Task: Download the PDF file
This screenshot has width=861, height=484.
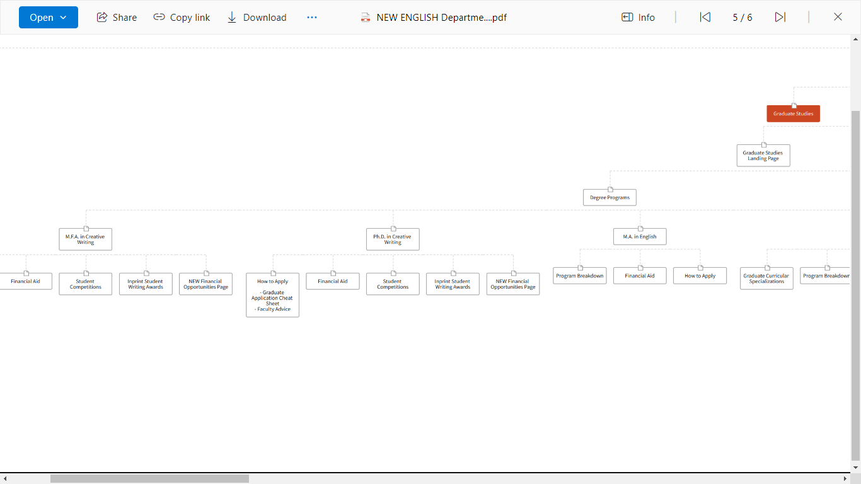Action: click(256, 18)
